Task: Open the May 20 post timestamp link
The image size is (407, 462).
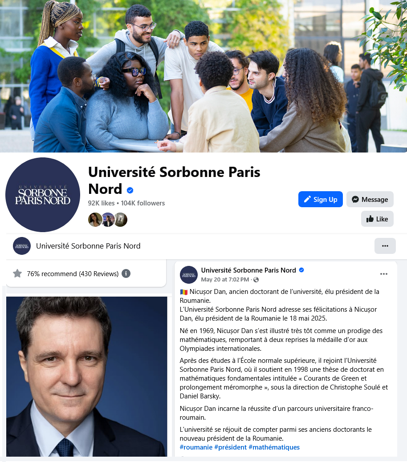Action: pos(225,280)
